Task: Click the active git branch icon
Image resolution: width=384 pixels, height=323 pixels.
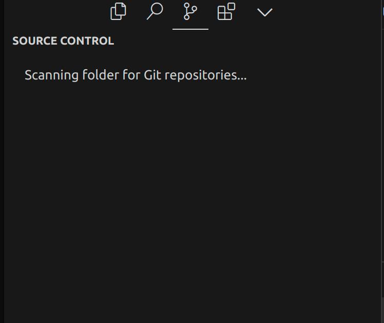Action: pyautogui.click(x=190, y=12)
